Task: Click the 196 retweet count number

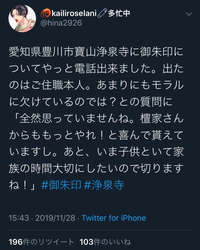Action: click(16, 242)
